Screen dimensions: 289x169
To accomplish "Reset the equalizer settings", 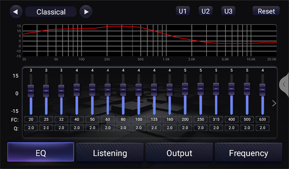I will tap(266, 11).
